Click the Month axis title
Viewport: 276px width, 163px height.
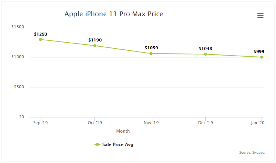point(123,131)
